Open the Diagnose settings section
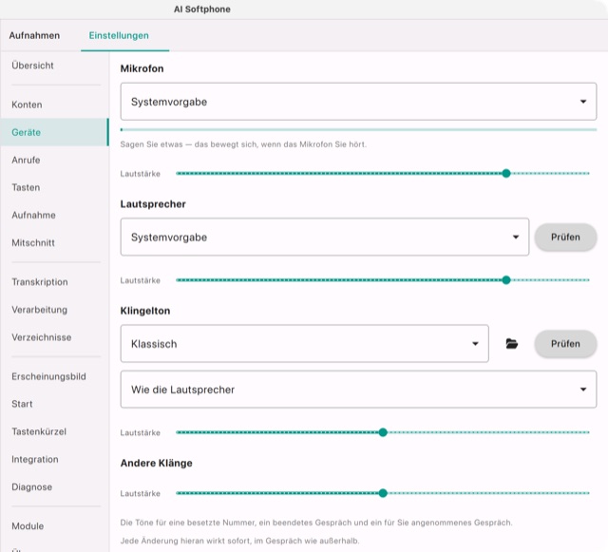 [x=54, y=486]
